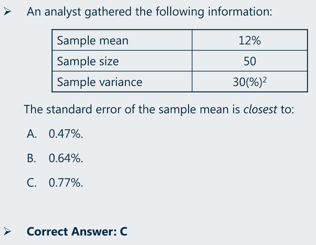Click the Sample mean table cell
The width and height of the screenshot is (316, 245).
tap(122, 40)
